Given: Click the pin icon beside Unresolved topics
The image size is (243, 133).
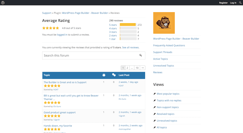Looking at the screenshot, I should point(155,121).
